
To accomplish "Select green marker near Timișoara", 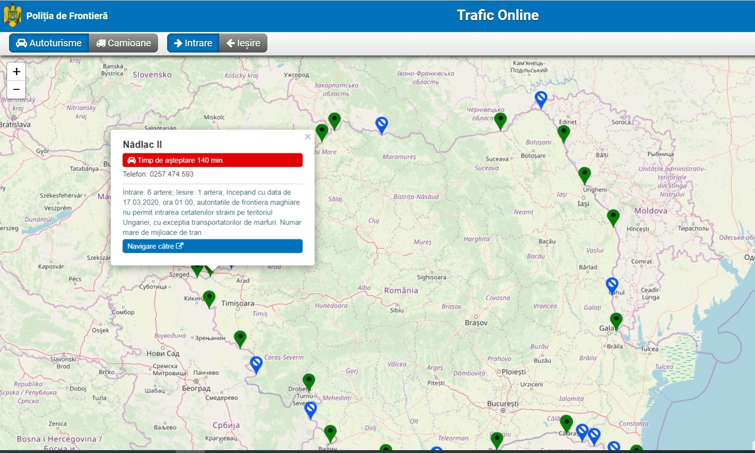I will (x=209, y=299).
